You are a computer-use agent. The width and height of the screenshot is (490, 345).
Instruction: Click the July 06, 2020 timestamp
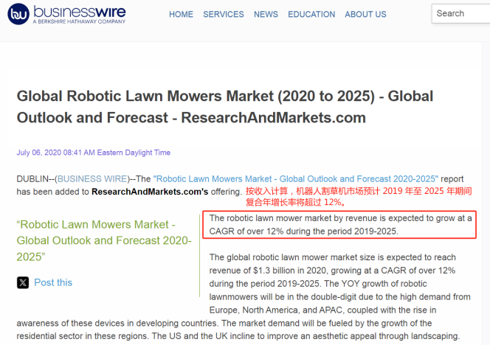click(93, 153)
